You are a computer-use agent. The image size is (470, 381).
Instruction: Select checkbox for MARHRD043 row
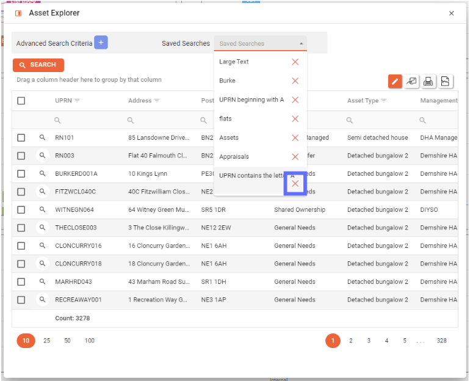pos(21,281)
